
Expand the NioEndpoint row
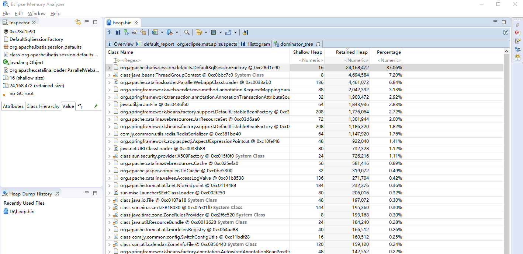109,186
